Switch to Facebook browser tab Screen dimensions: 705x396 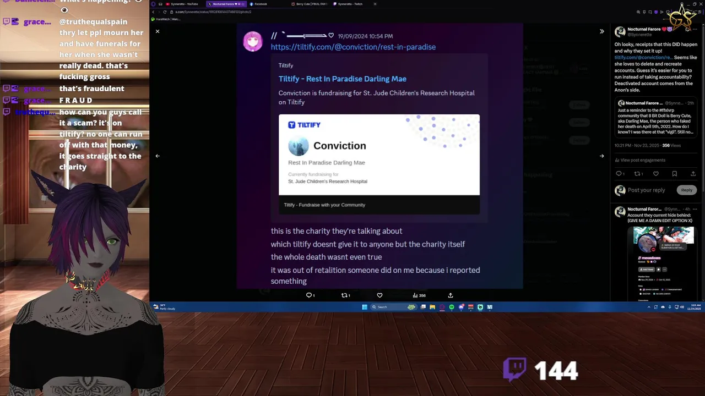pos(260,4)
